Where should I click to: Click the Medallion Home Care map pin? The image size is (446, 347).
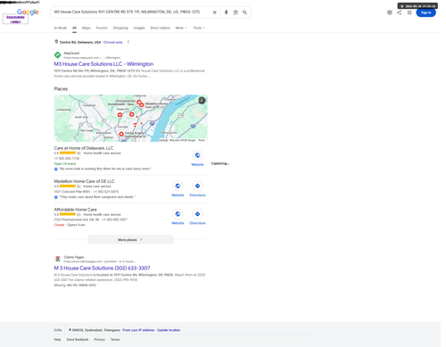142,104
